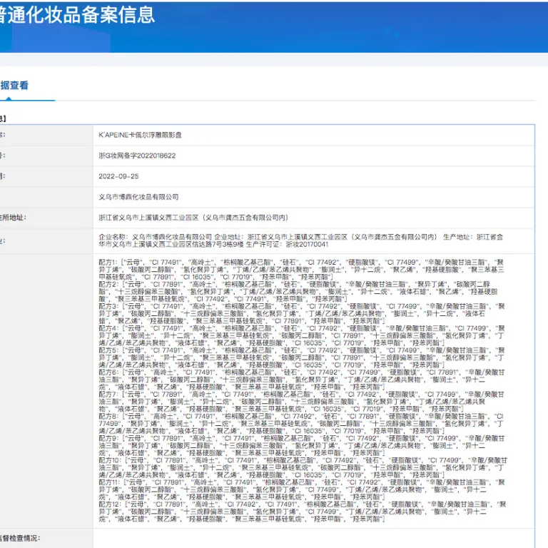This screenshot has width=548, height=548.
Task: Click the 配方1 ingredient list
Action: point(301,270)
